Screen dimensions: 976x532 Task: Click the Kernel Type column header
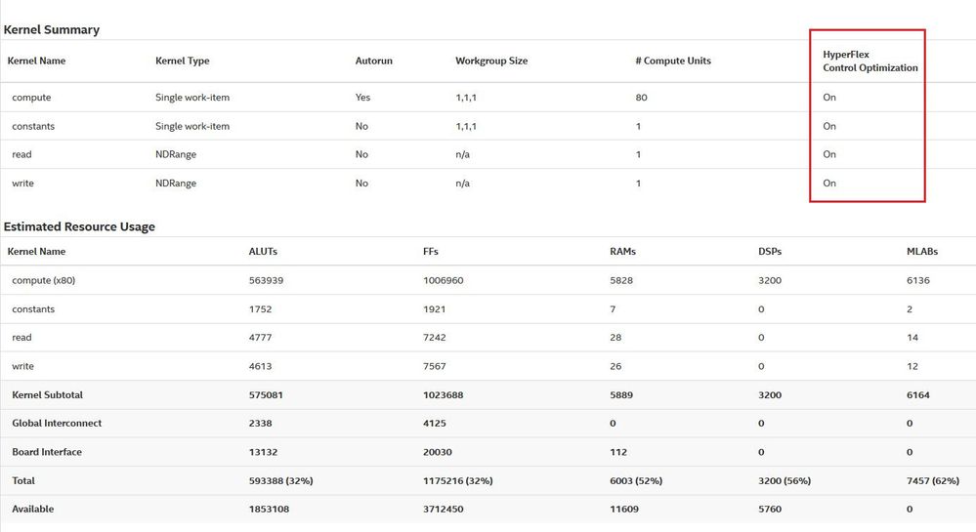click(183, 61)
